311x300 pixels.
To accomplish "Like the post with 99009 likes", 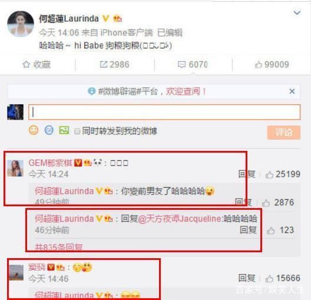I will (258, 65).
